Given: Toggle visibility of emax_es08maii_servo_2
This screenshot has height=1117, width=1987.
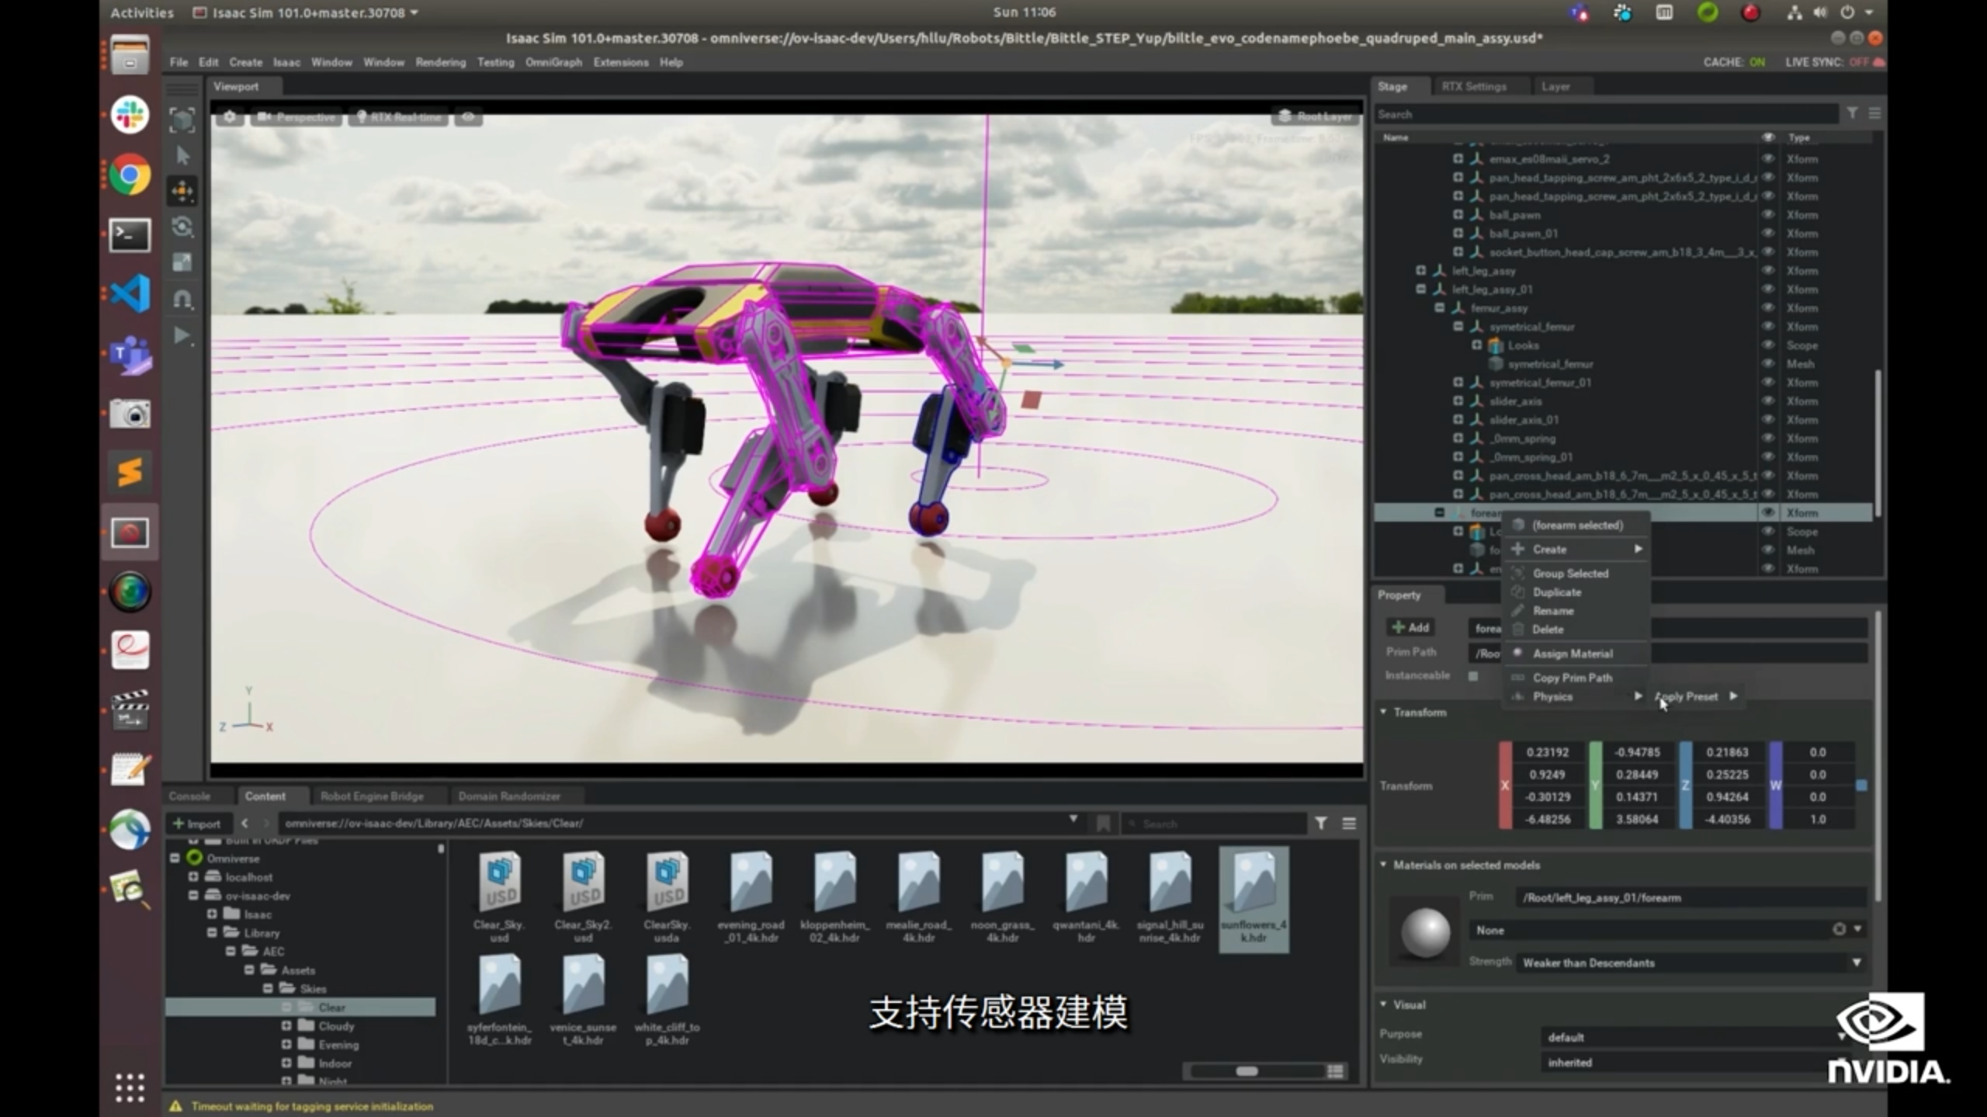Looking at the screenshot, I should point(1768,158).
